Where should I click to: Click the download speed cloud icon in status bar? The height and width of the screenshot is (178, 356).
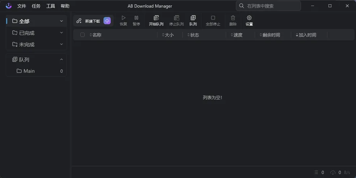click(333, 173)
